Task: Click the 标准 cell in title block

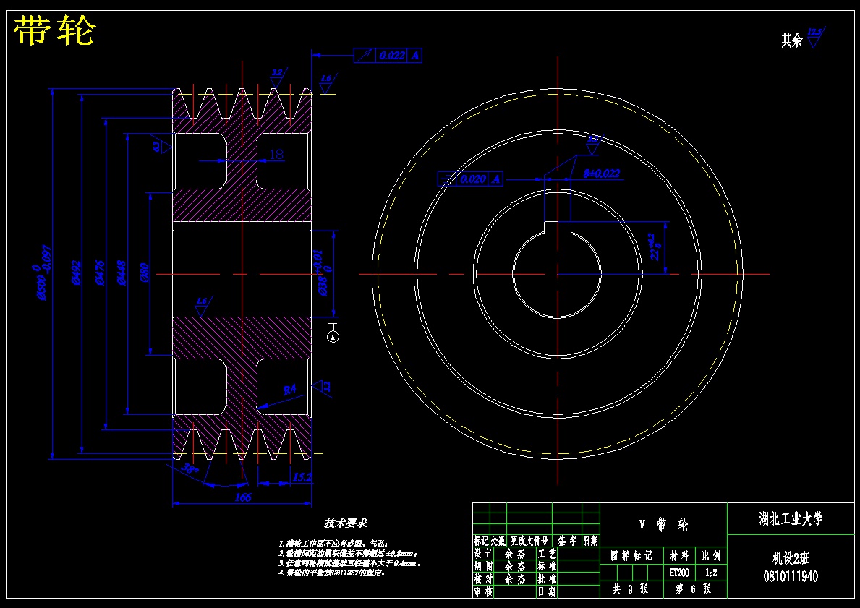Action: [548, 567]
